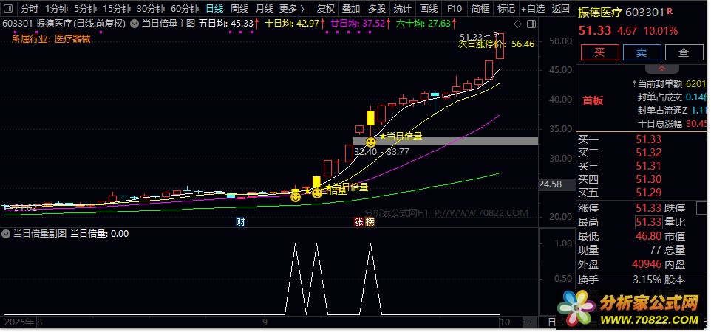Click the 次日涨停价 56.46 label
The image size is (711, 332).
click(x=496, y=44)
